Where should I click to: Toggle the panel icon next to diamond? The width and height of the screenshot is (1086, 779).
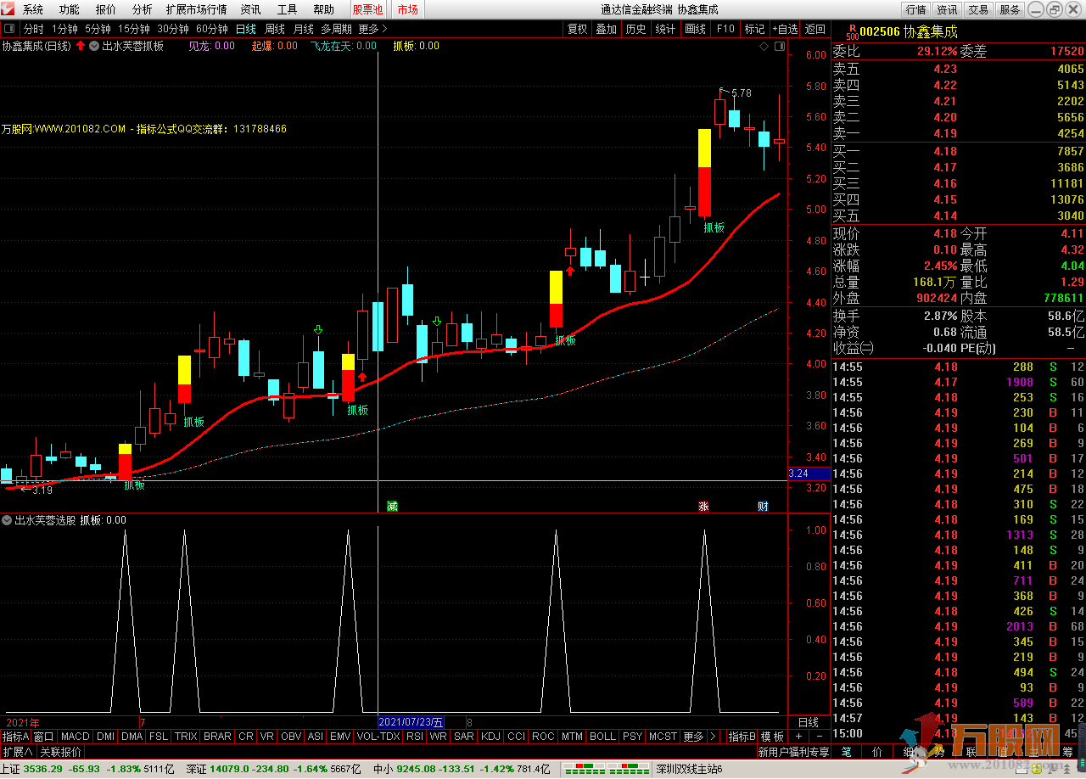coord(778,46)
